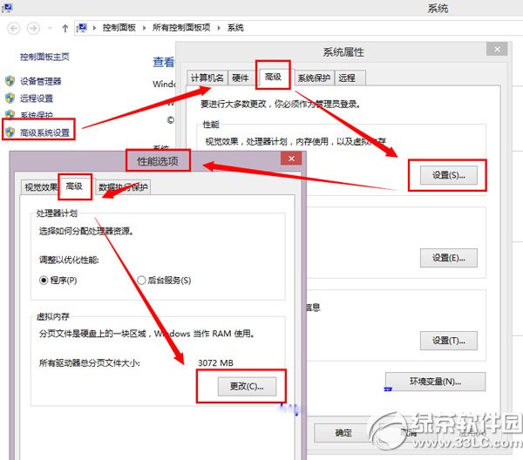Click the forward navigation arrow

33,29
